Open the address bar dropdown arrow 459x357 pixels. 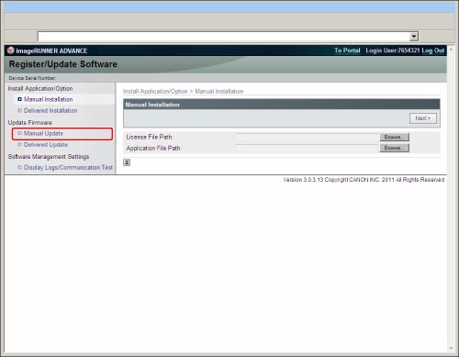414,37
